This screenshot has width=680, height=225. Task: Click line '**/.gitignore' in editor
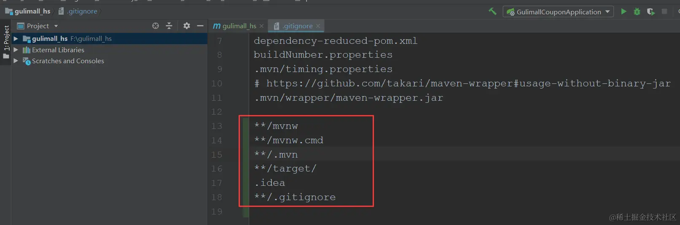click(x=295, y=197)
